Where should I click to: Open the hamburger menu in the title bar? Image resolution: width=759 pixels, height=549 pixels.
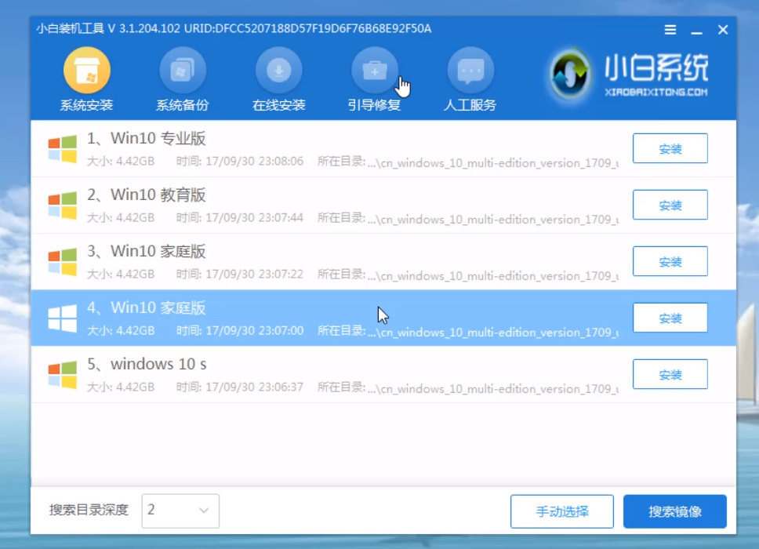pyautogui.click(x=670, y=29)
